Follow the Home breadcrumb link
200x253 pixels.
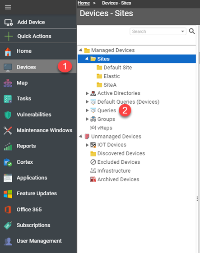coord(84,3)
